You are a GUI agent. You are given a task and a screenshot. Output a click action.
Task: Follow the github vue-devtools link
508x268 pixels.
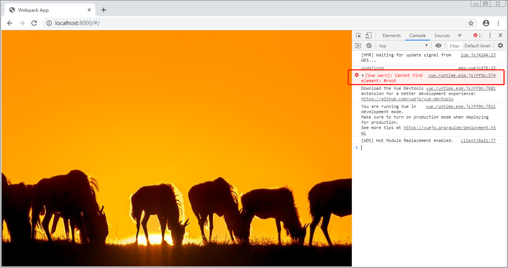[407, 99]
